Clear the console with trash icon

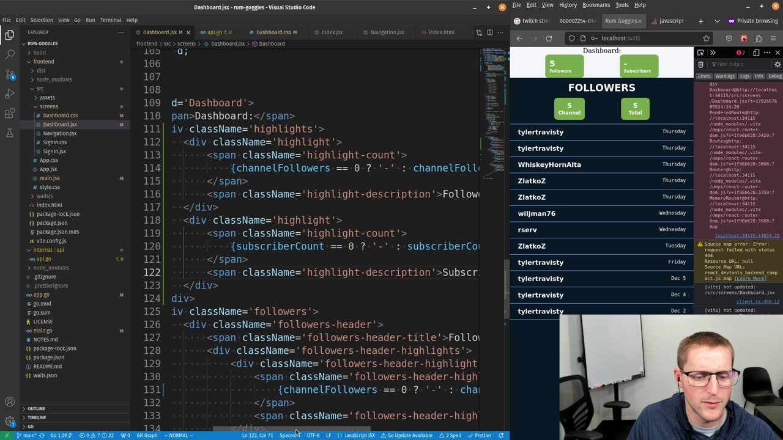pyautogui.click(x=701, y=64)
